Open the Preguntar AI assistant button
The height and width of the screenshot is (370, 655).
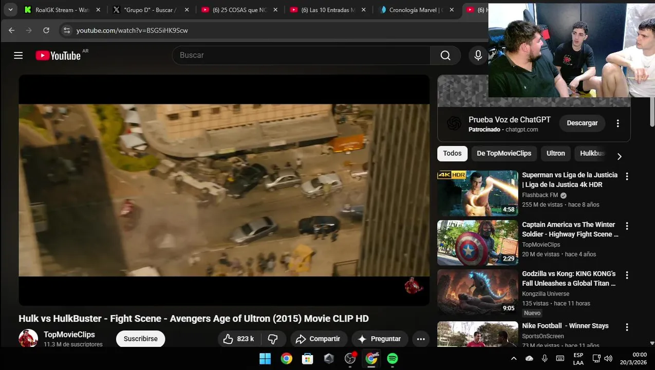[x=380, y=339]
